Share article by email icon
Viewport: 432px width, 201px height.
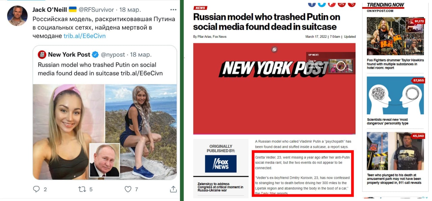342,3
